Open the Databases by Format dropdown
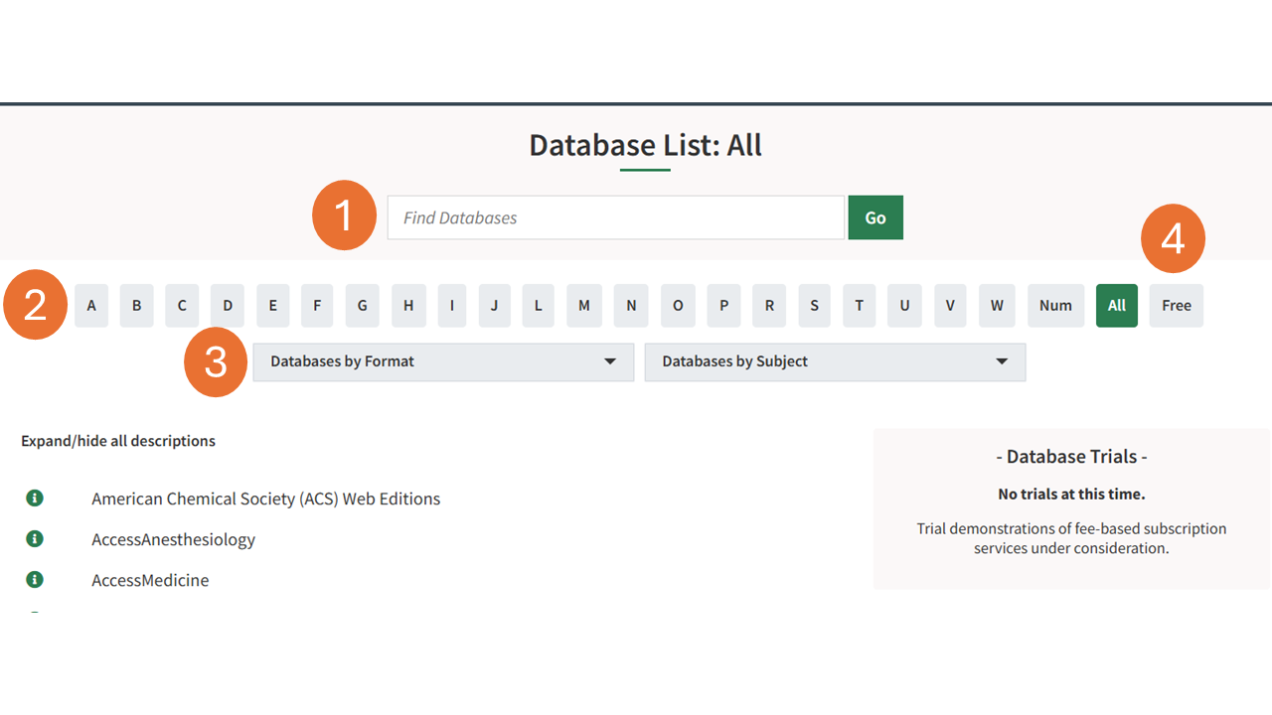The image size is (1272, 715). click(443, 361)
